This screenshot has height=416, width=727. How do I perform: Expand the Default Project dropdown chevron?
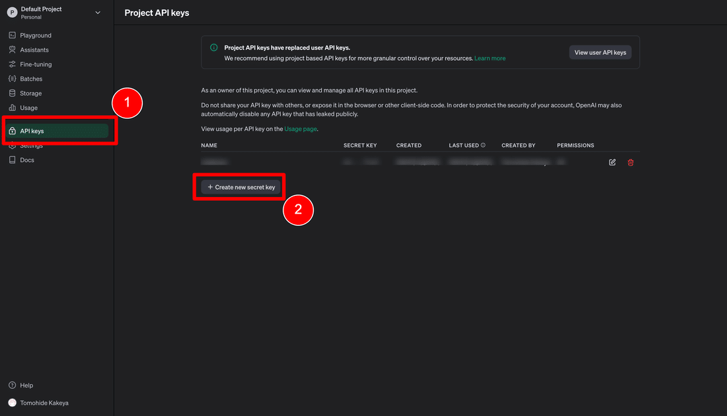(x=98, y=12)
